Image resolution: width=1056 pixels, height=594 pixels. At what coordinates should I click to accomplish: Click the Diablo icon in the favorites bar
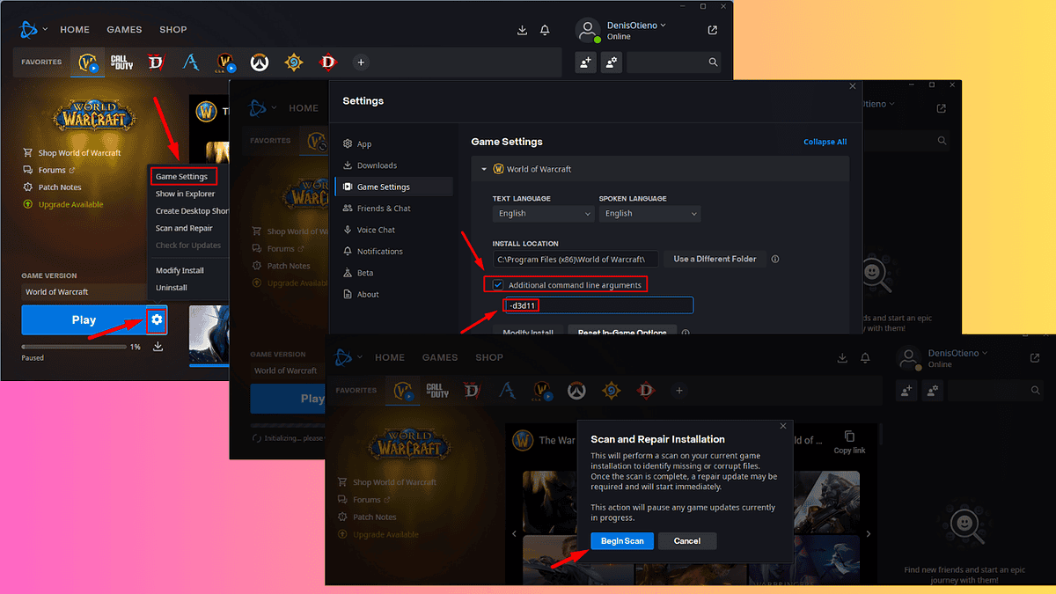click(x=155, y=62)
